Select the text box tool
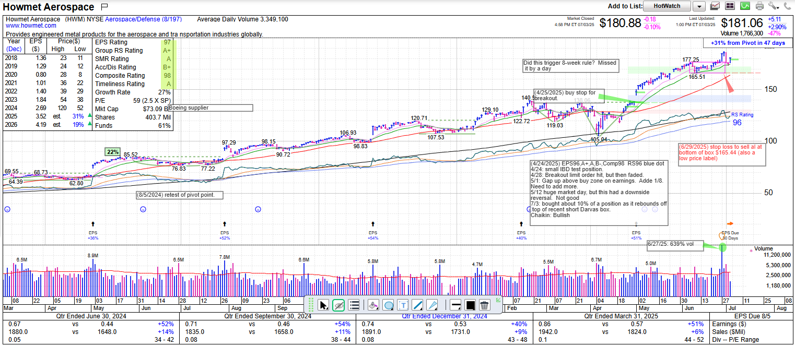This screenshot has width=795, height=346. tap(403, 305)
